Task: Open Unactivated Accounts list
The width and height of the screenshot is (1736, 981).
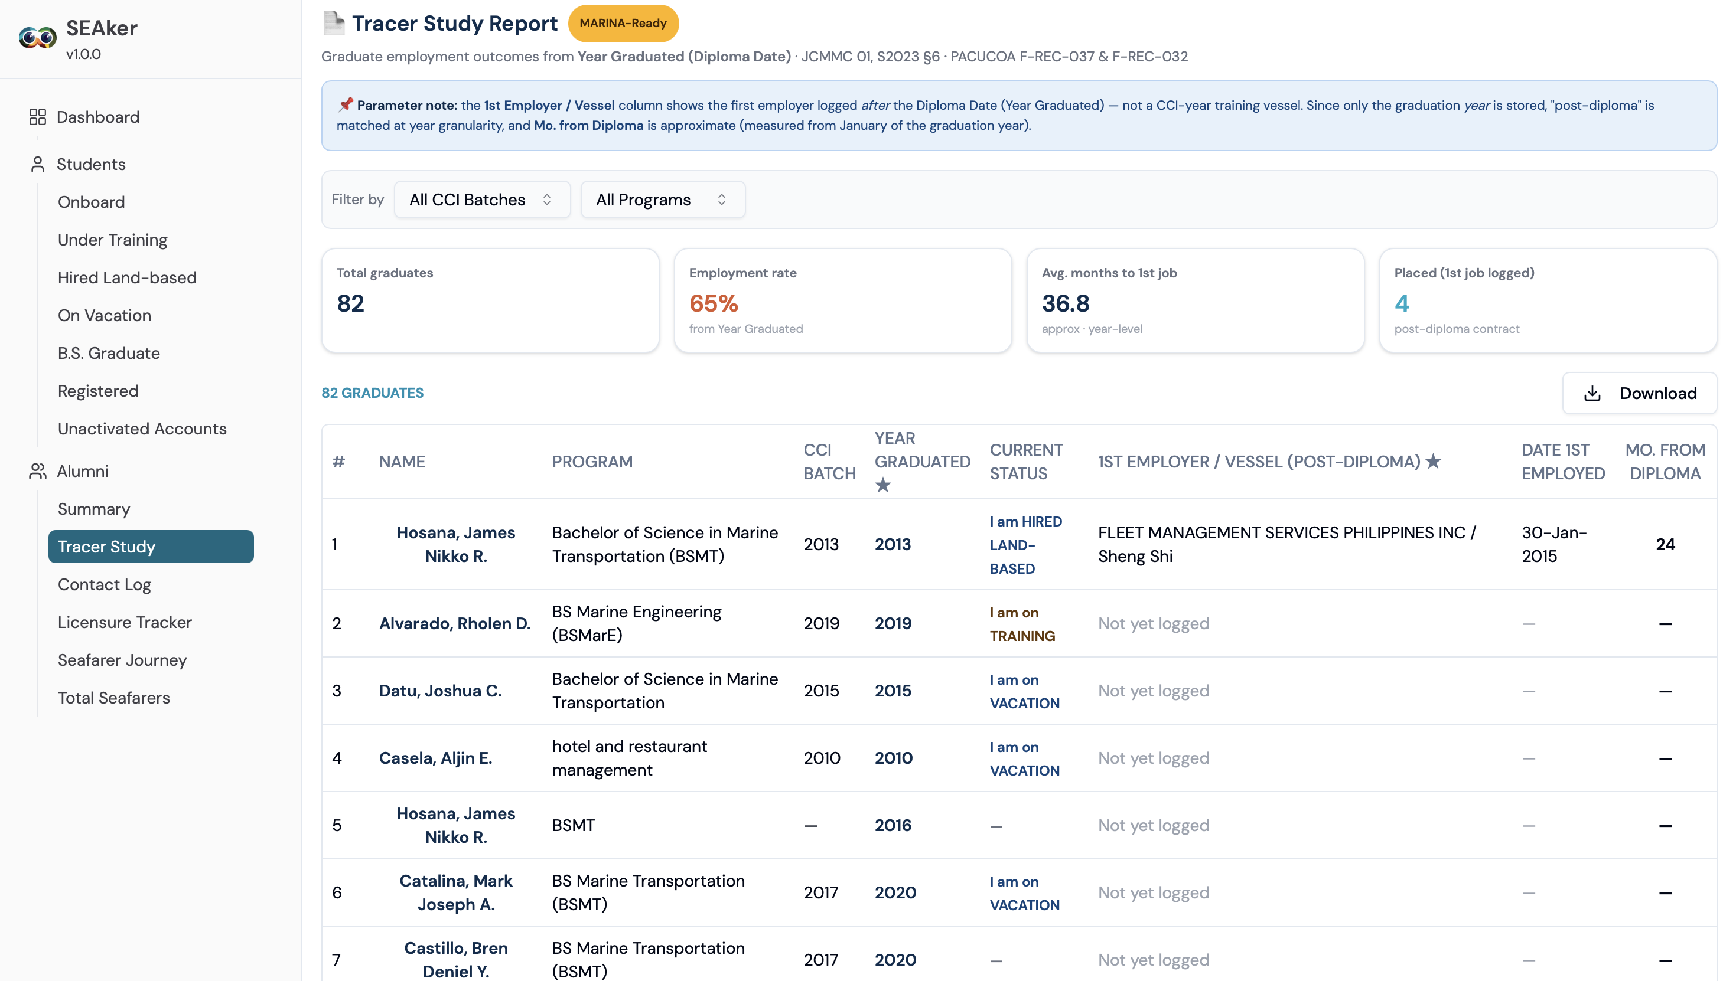Action: pos(142,429)
